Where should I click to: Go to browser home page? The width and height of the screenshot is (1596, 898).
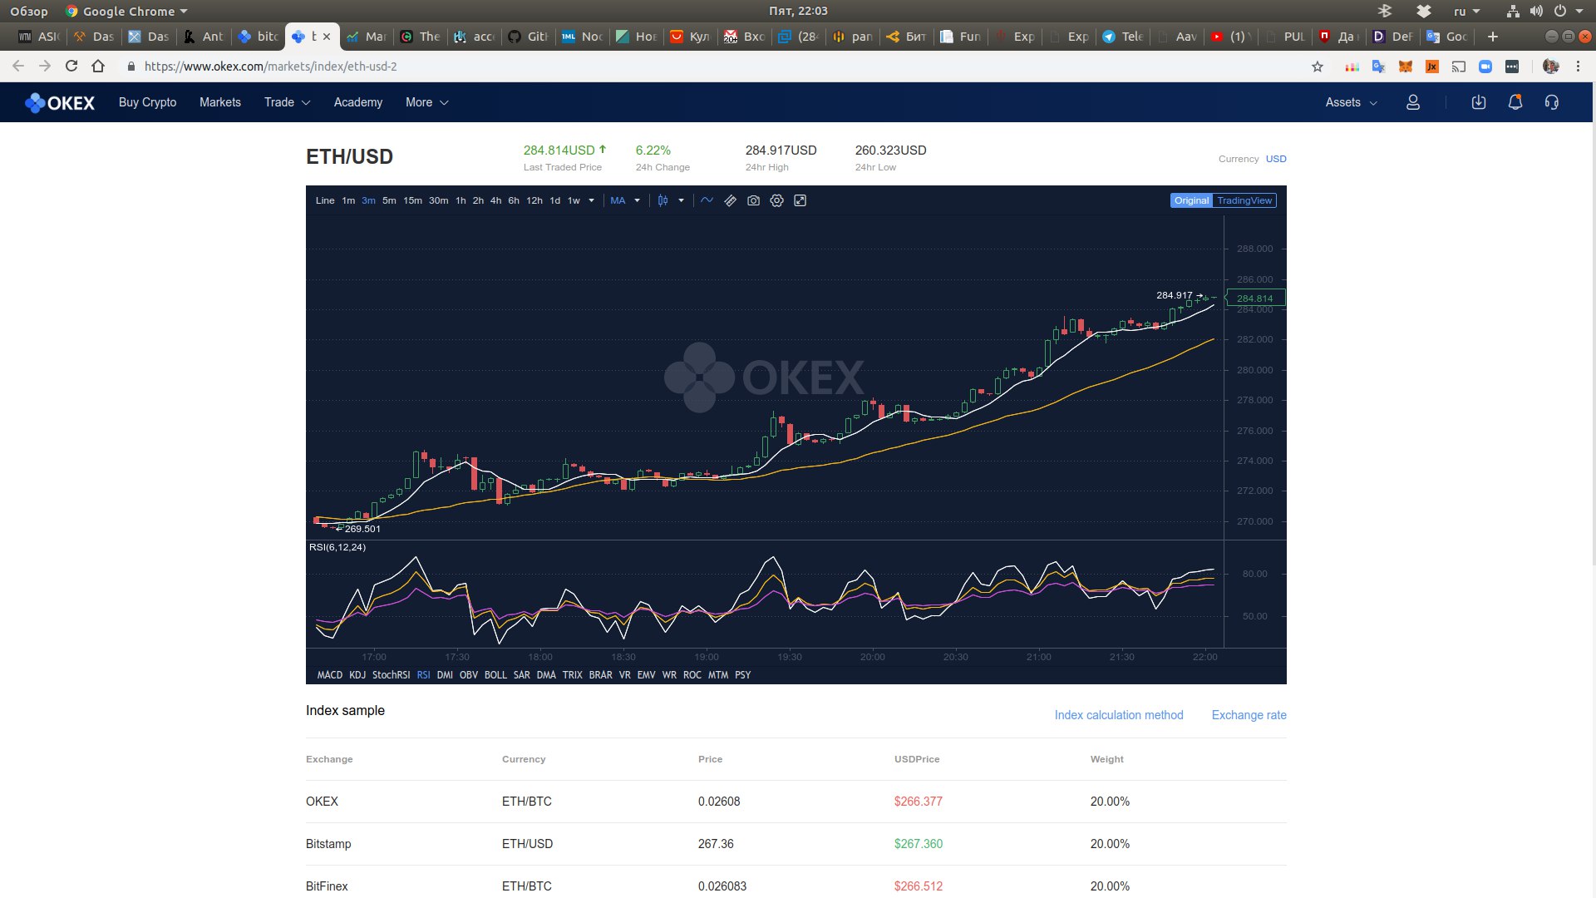(98, 67)
